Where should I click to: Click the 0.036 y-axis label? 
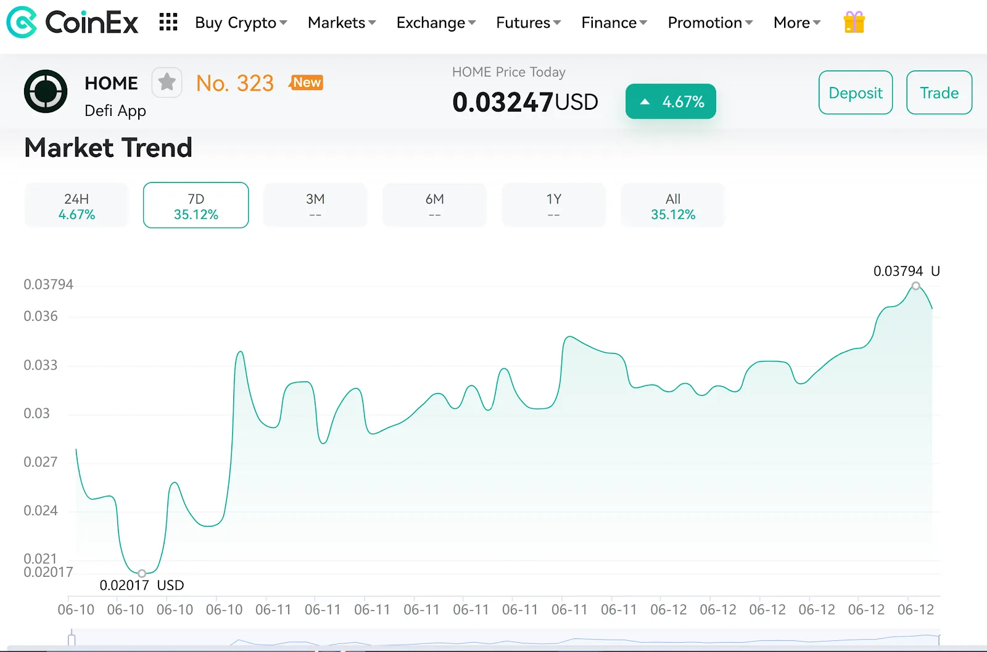[41, 316]
